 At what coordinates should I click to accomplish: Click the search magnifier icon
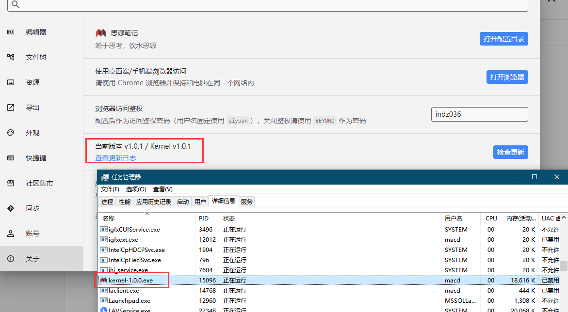[x=15, y=4]
